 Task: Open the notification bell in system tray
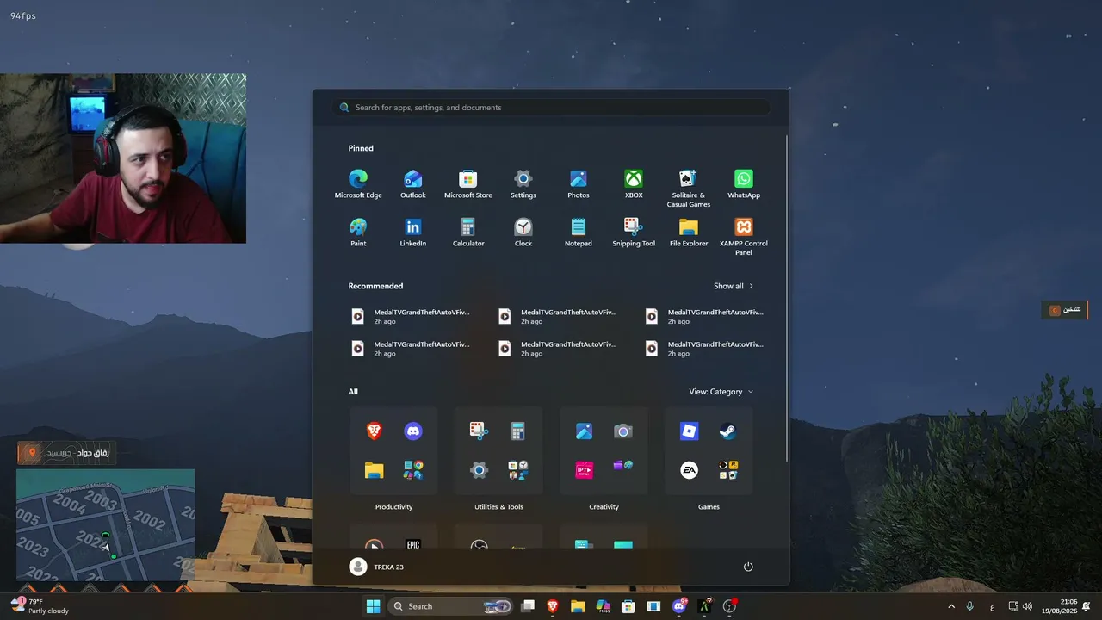[x=1088, y=606]
